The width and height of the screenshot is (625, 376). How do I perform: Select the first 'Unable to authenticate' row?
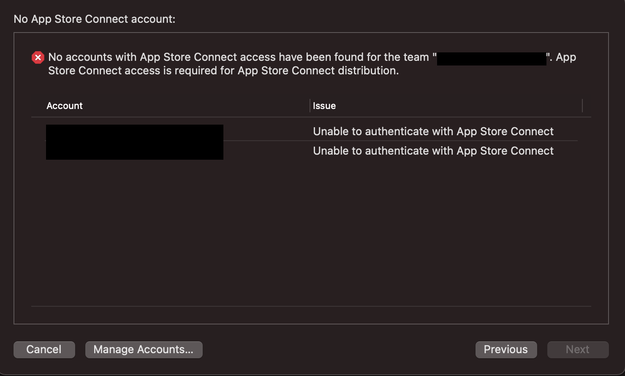433,131
